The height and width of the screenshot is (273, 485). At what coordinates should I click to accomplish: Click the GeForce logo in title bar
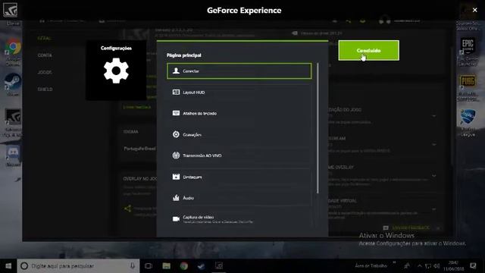(x=10, y=10)
